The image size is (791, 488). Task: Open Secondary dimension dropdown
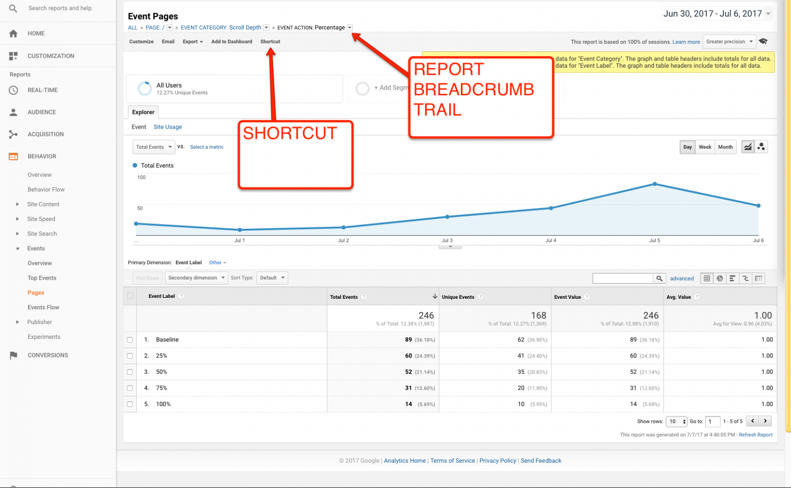(196, 278)
